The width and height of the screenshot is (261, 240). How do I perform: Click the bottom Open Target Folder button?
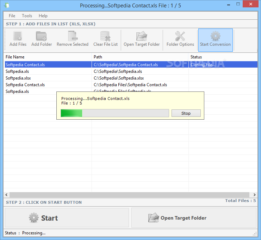click(194, 218)
